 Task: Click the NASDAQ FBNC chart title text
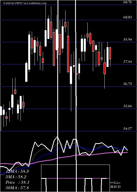pyautogui.click(x=24, y=3)
